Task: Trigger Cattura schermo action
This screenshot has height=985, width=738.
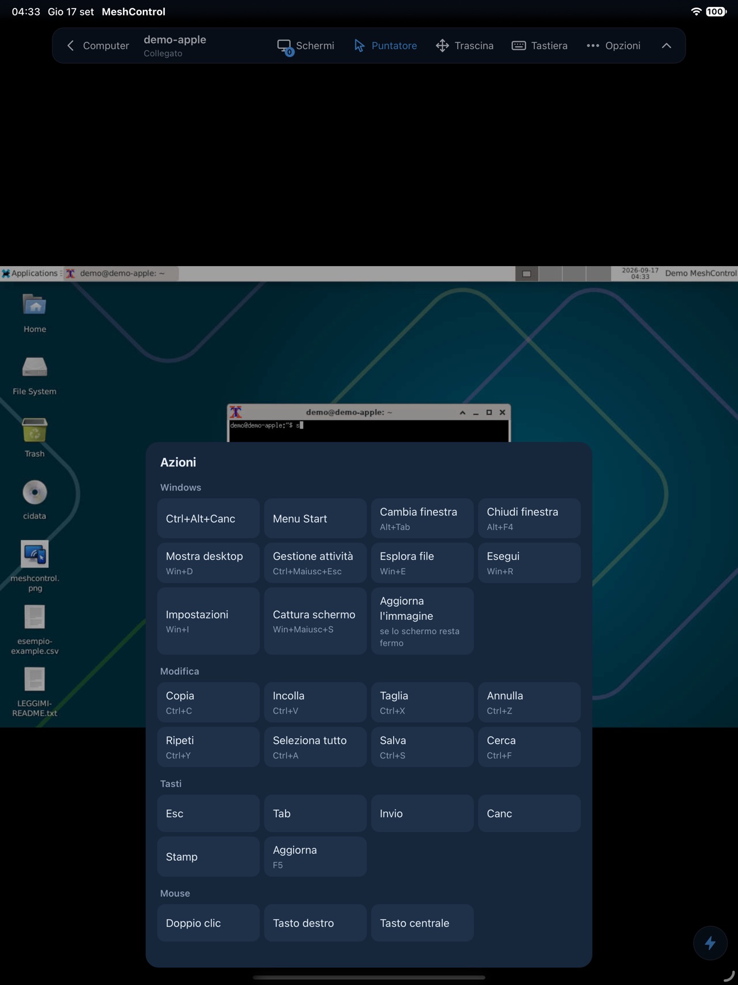Action: 315,621
